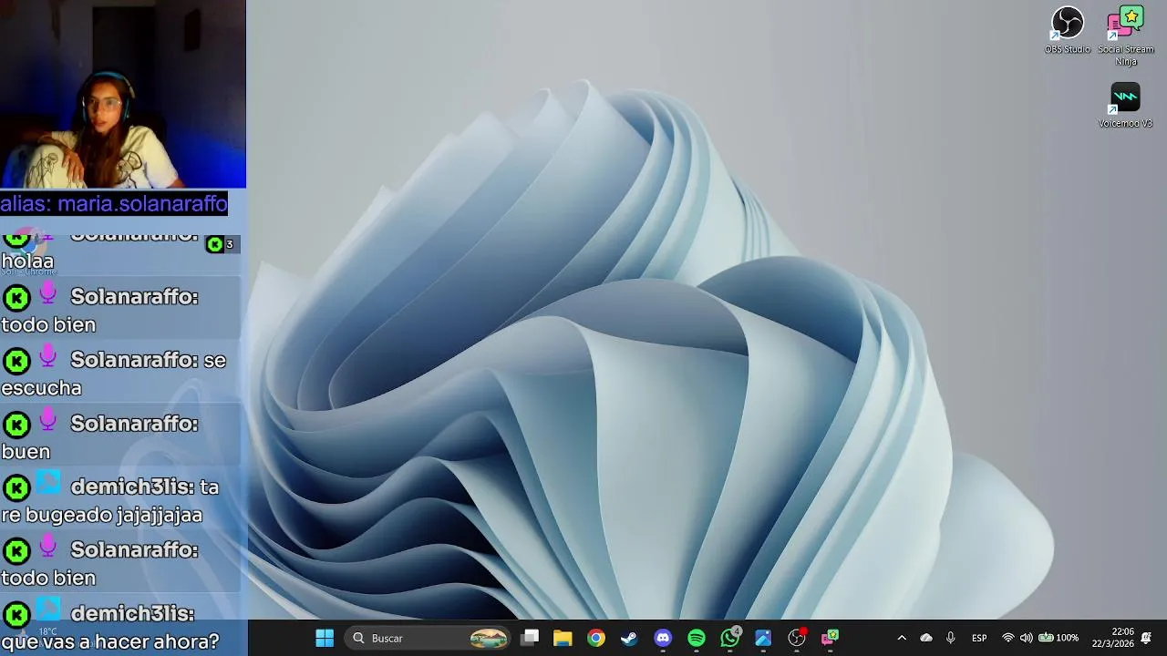This screenshot has height=656, width=1167.
Task: Open the OBS Studio desktop shortcut
Action: tap(1067, 30)
